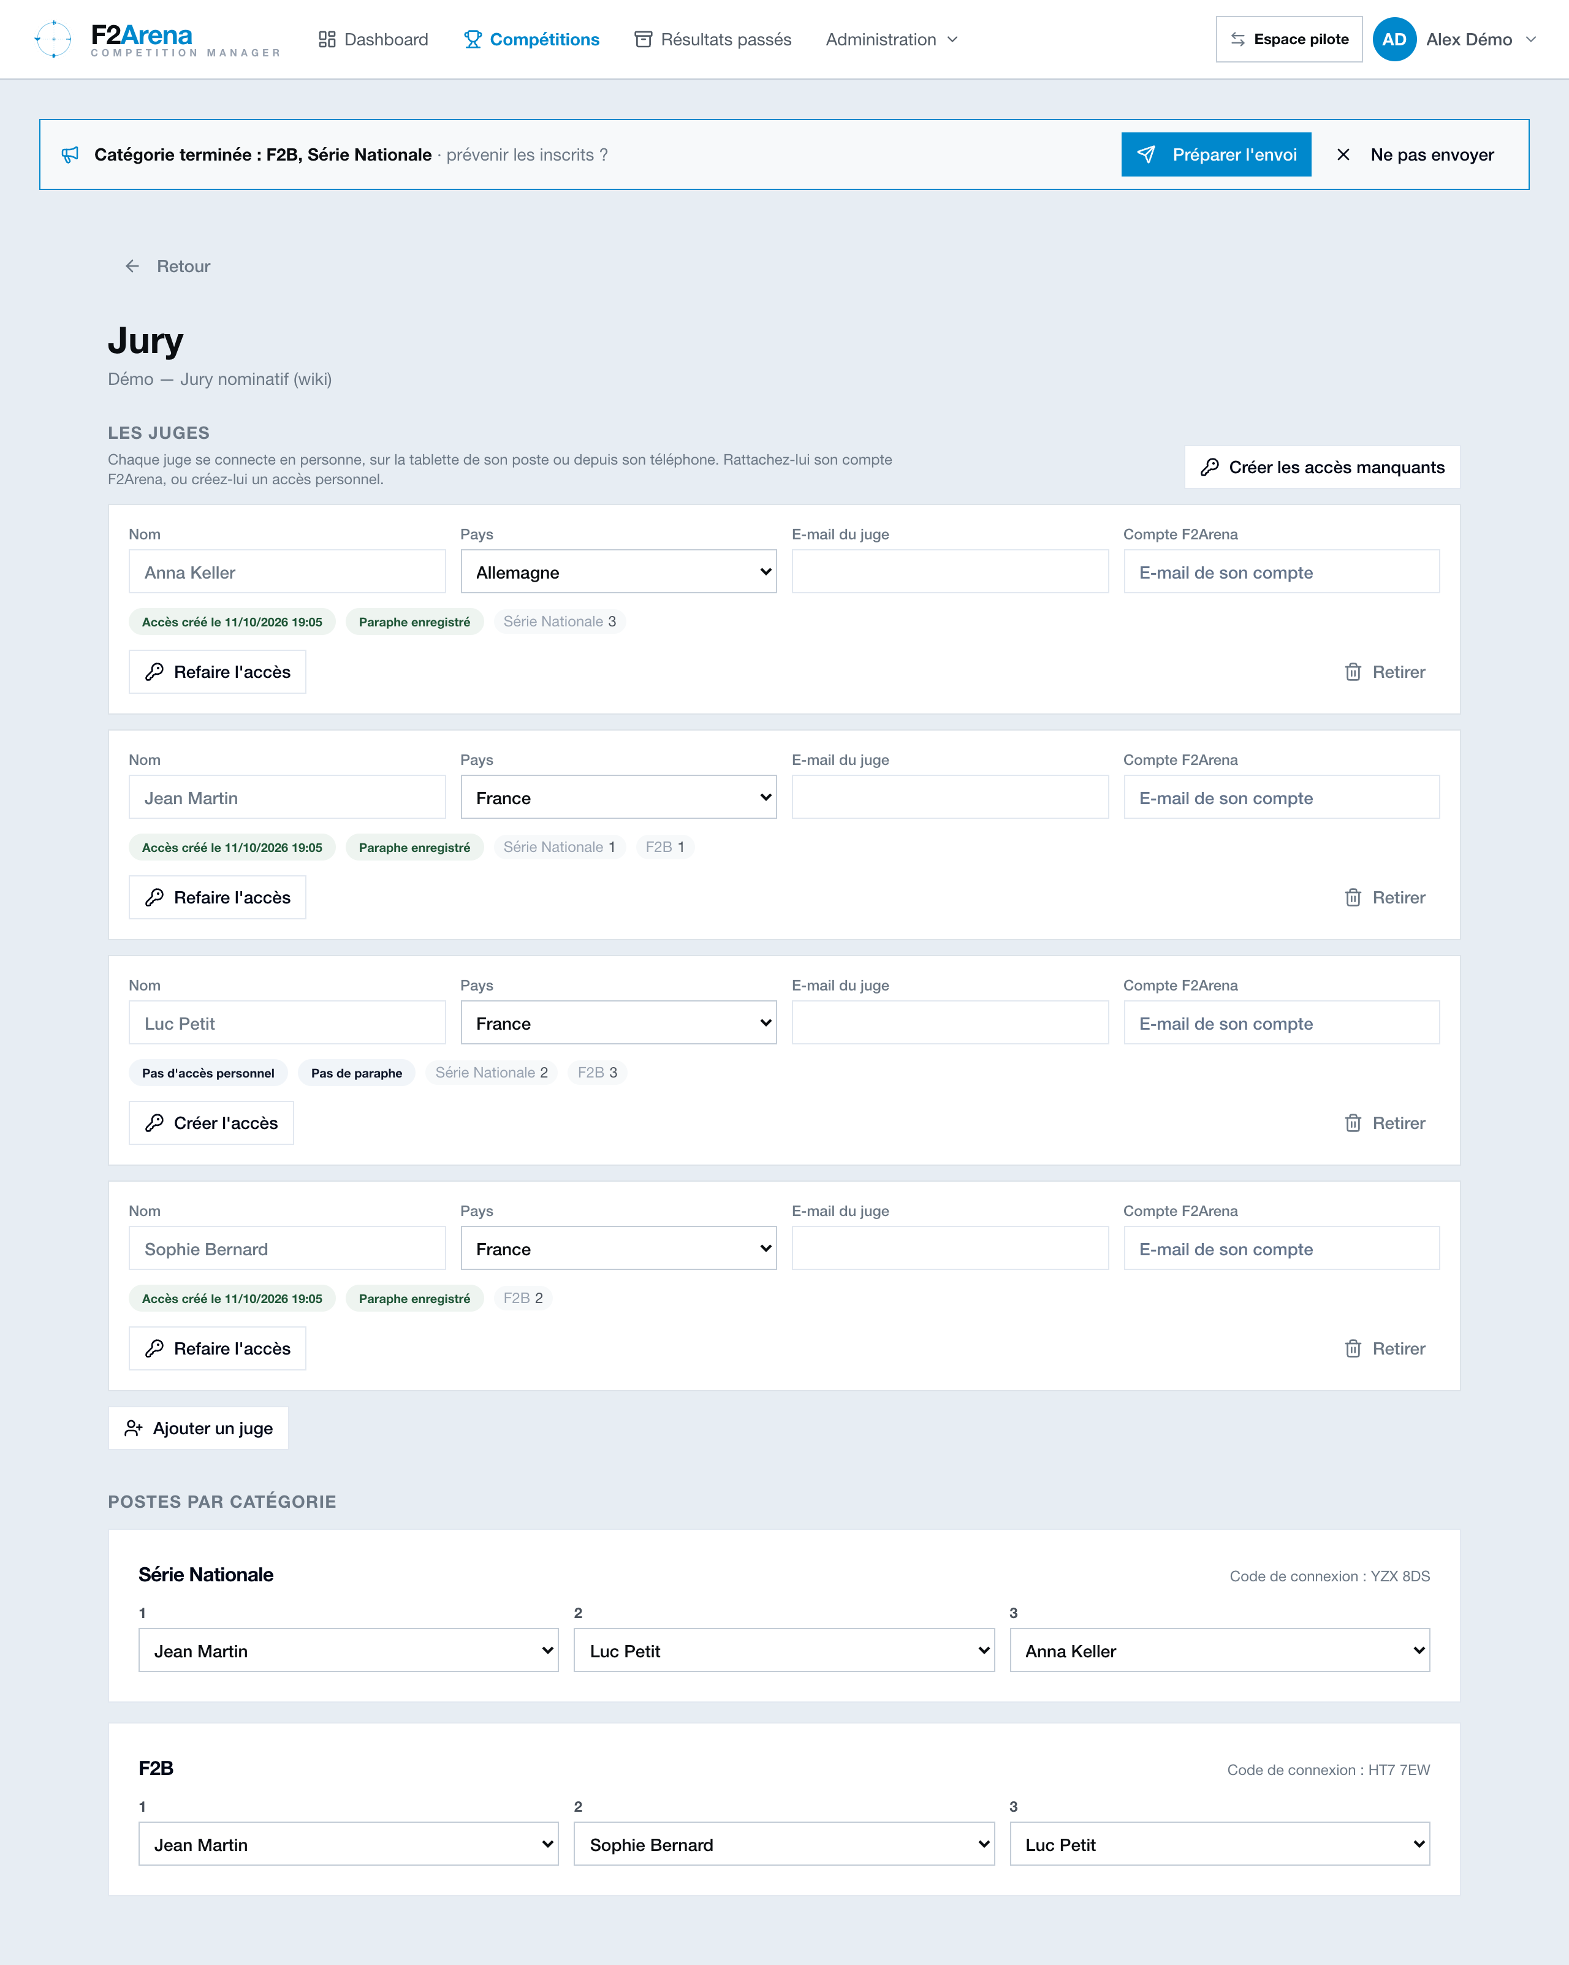Click 'Code de connexion : HT7 7EW' text
The width and height of the screenshot is (1569, 1965).
(1329, 1770)
